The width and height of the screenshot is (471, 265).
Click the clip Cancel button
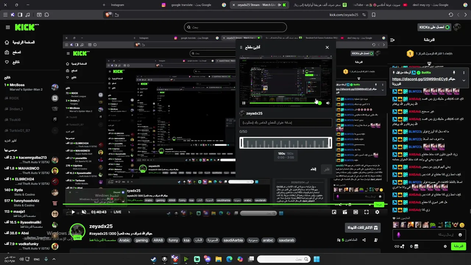click(313, 169)
